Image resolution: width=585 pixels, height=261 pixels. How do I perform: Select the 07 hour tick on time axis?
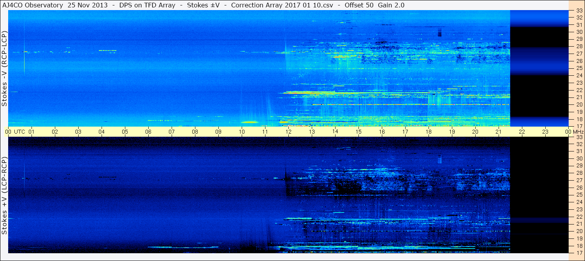[172, 132]
